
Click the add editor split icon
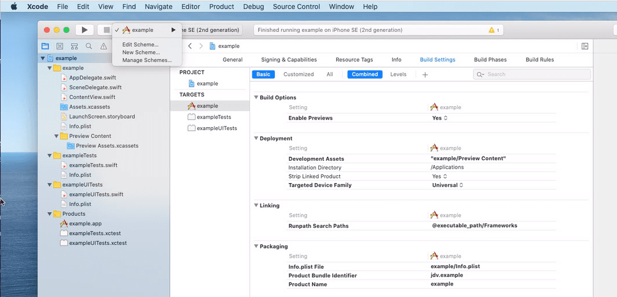[585, 46]
